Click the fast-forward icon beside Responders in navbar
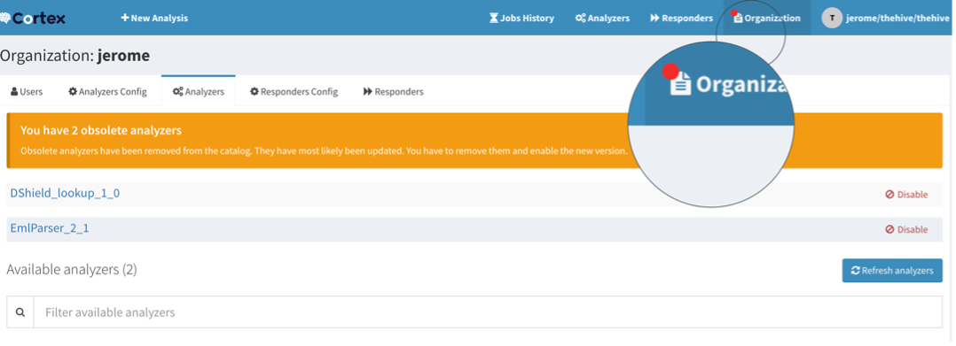The height and width of the screenshot is (346, 956). (654, 19)
